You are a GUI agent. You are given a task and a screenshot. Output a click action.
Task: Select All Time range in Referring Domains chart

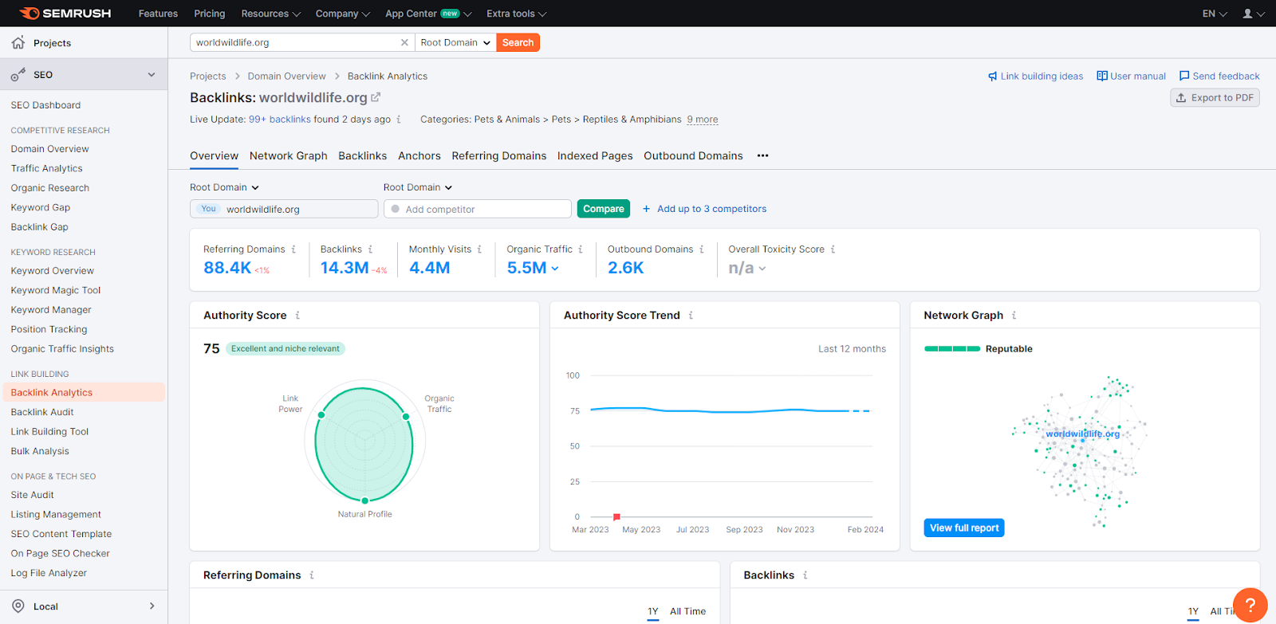coord(687,611)
